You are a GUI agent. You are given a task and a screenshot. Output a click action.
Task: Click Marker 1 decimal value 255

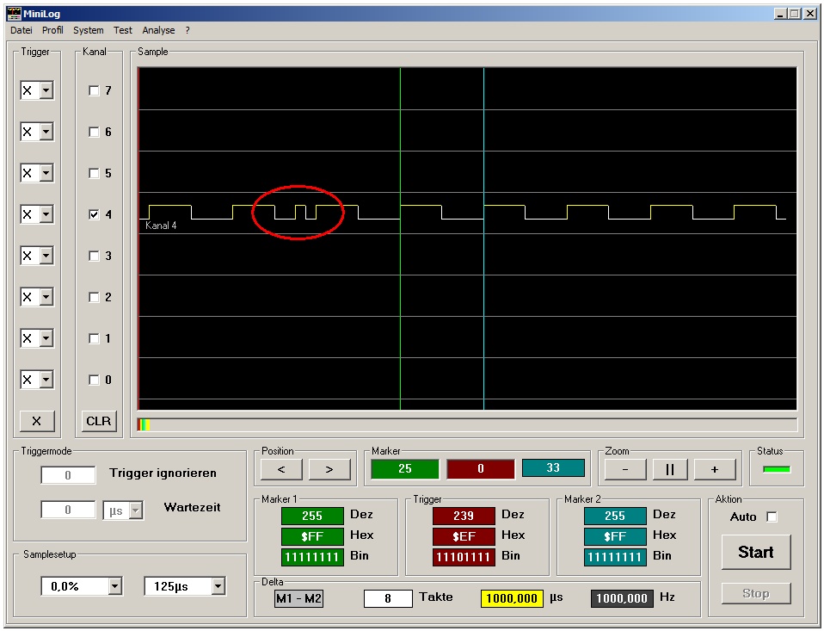(312, 516)
